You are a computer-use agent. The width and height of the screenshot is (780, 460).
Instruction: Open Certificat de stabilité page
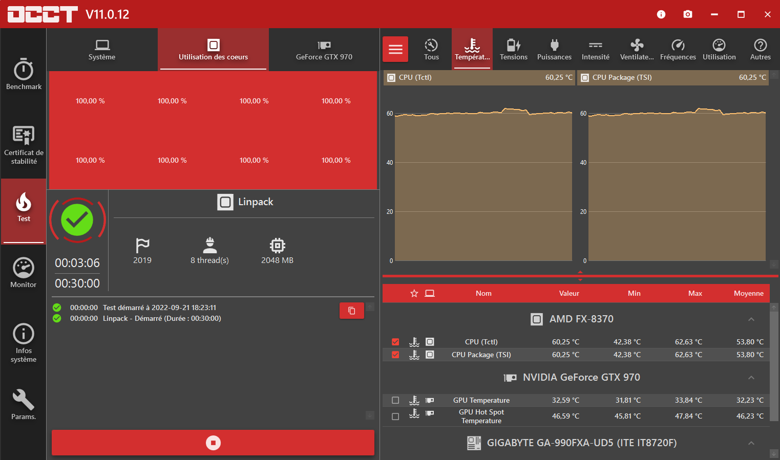click(x=24, y=146)
